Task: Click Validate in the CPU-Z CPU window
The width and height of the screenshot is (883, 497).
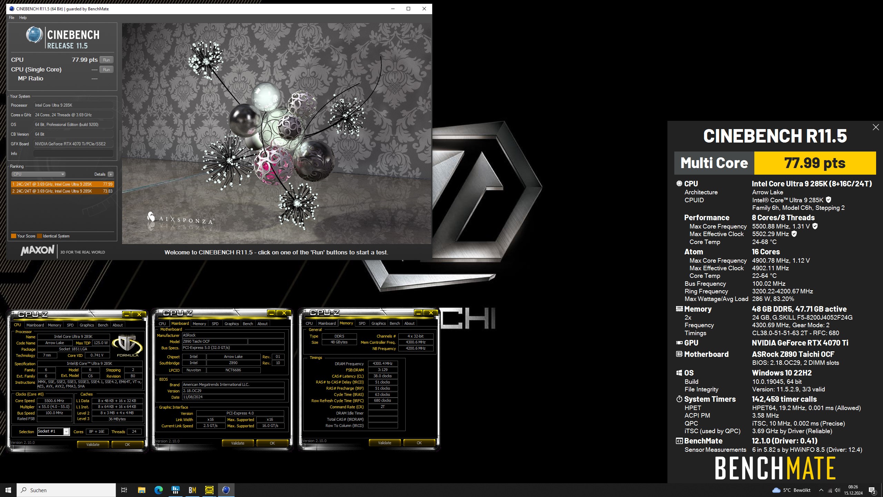Action: (93, 445)
